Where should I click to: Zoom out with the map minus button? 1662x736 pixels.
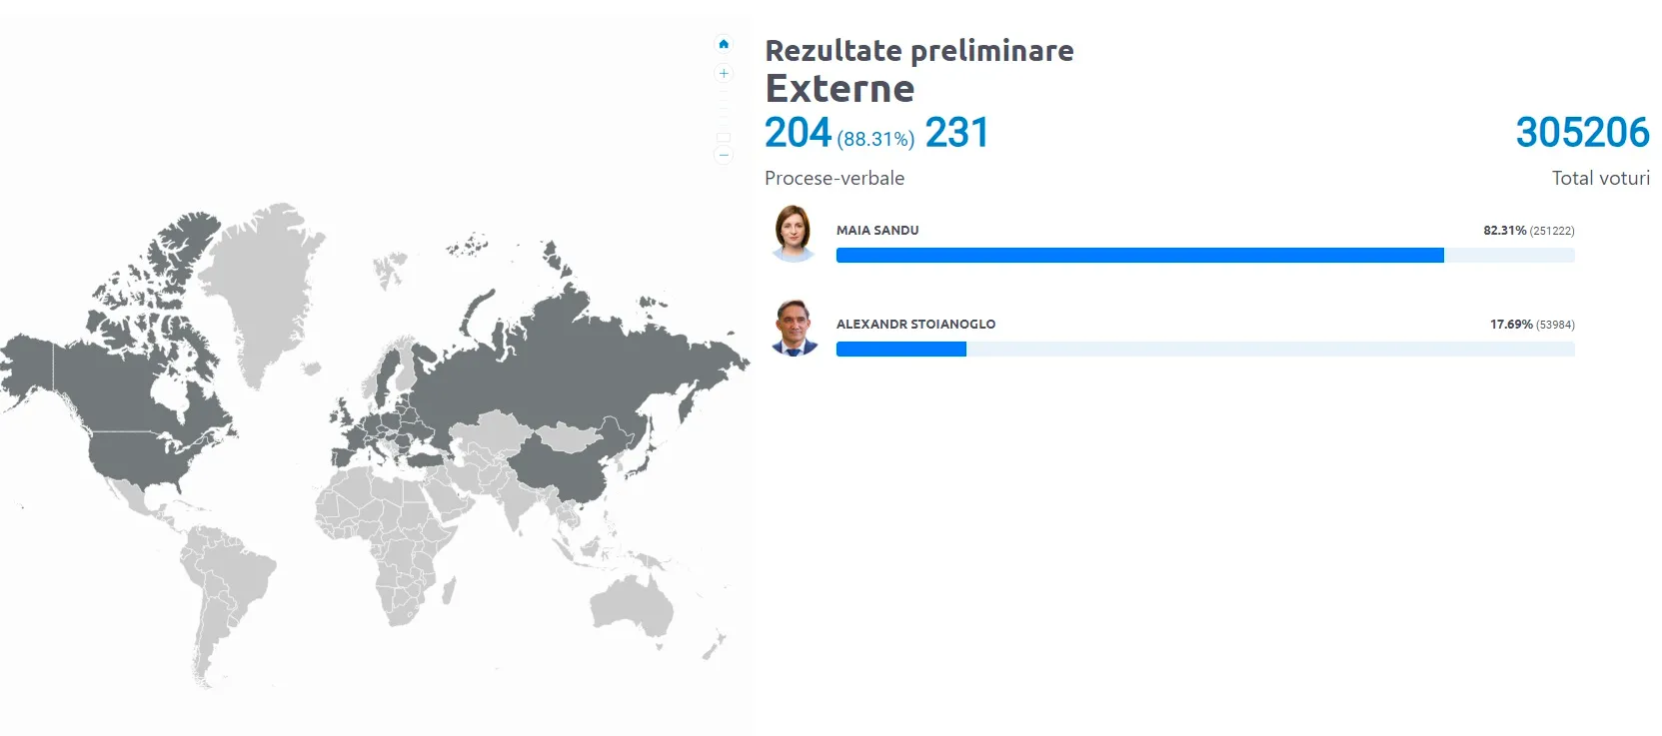point(724,155)
